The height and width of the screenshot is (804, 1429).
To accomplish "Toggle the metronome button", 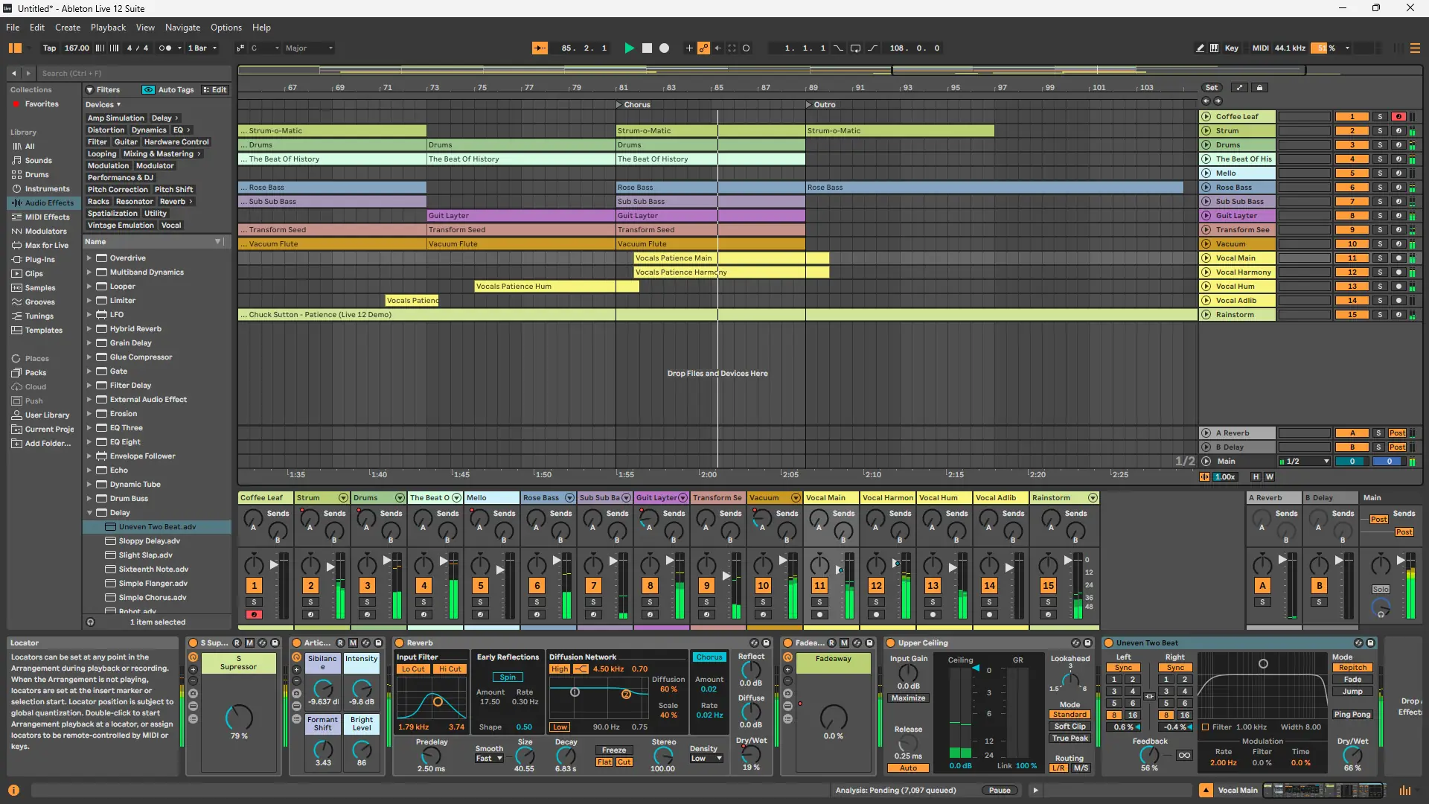I will 166,48.
